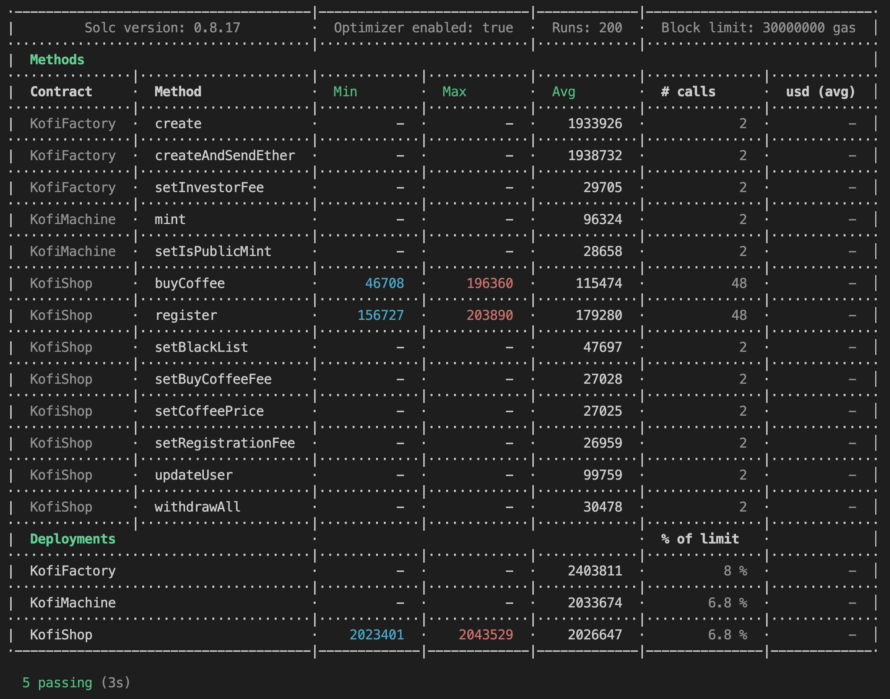Click the Optimizer enabled: true text

(x=423, y=28)
